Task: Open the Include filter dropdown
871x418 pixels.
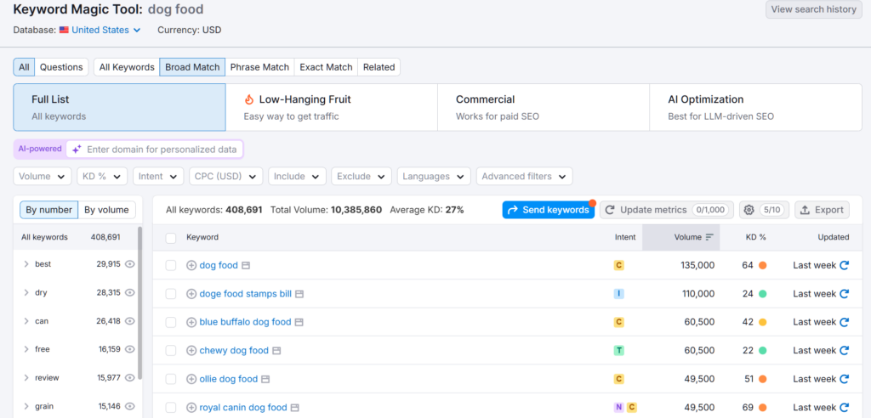Action: click(297, 177)
